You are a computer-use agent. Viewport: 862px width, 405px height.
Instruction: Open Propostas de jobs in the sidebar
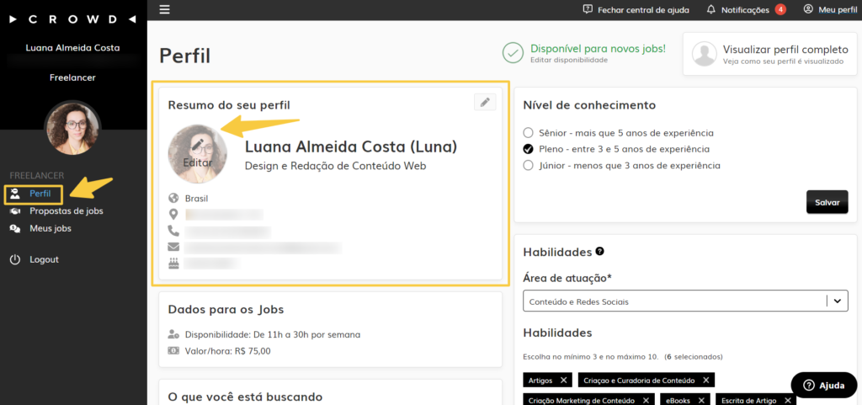point(66,211)
